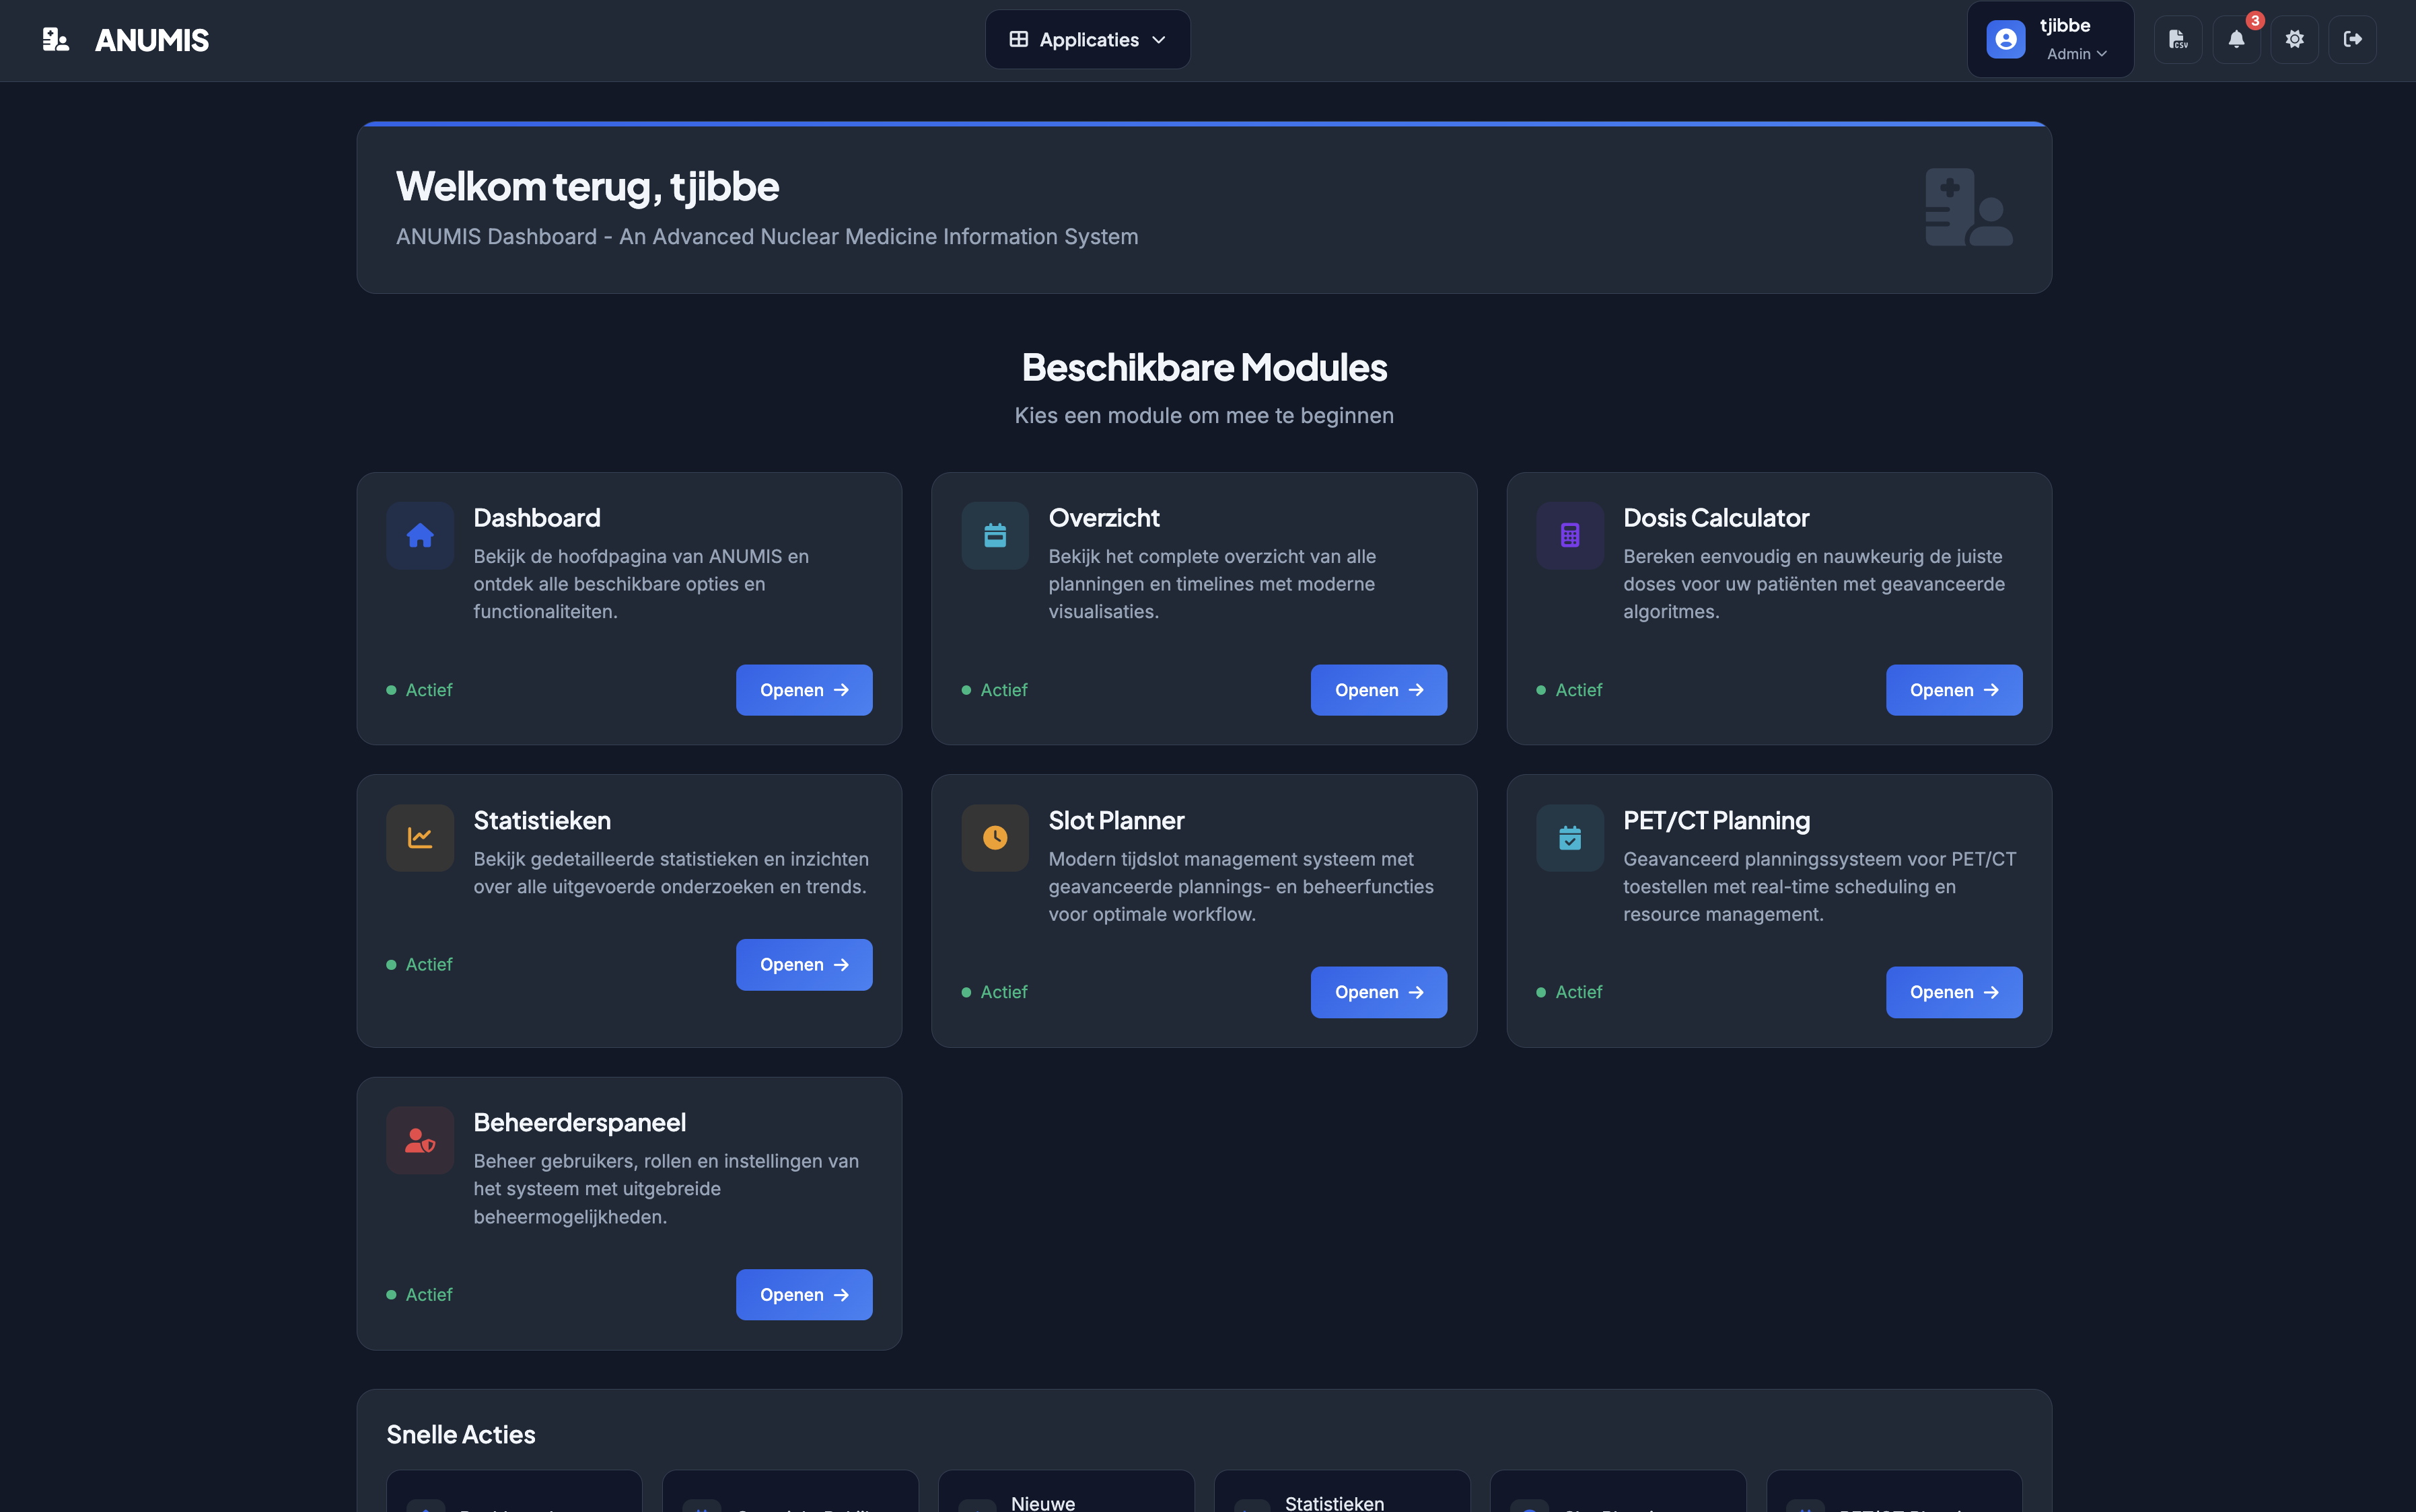This screenshot has height=1512, width=2416.
Task: Click the Dashboard house icon
Action: (420, 536)
